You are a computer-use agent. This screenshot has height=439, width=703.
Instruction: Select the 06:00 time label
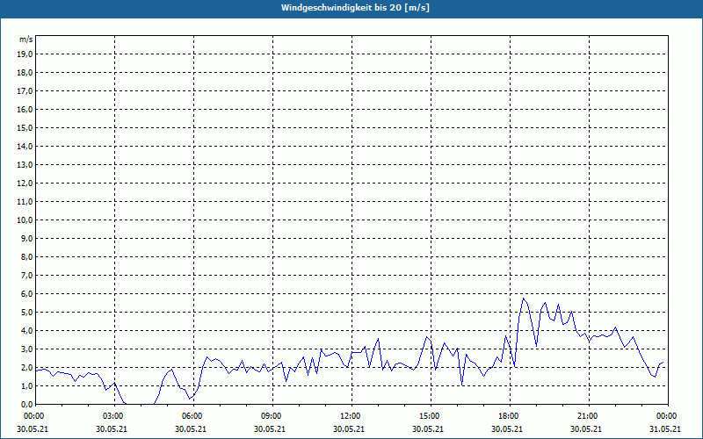[x=193, y=416]
